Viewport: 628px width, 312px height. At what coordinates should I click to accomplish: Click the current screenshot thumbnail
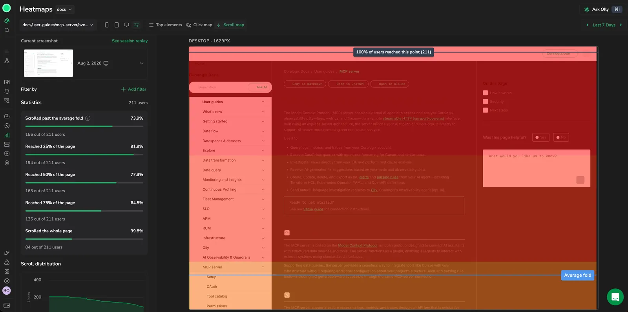click(48, 63)
